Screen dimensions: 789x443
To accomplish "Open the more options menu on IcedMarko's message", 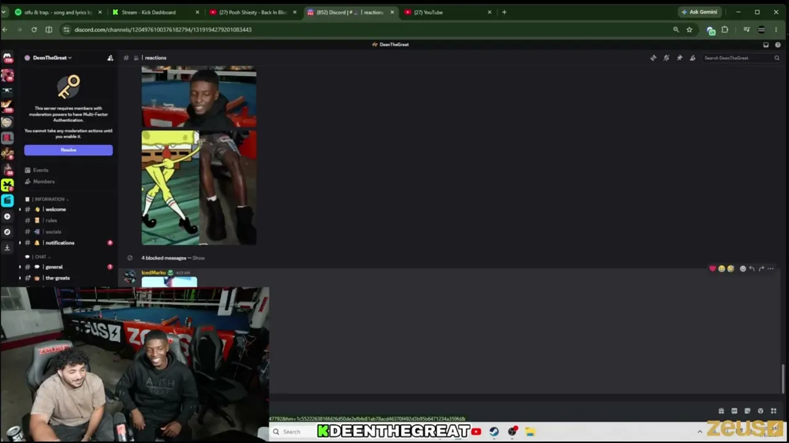I will [771, 269].
